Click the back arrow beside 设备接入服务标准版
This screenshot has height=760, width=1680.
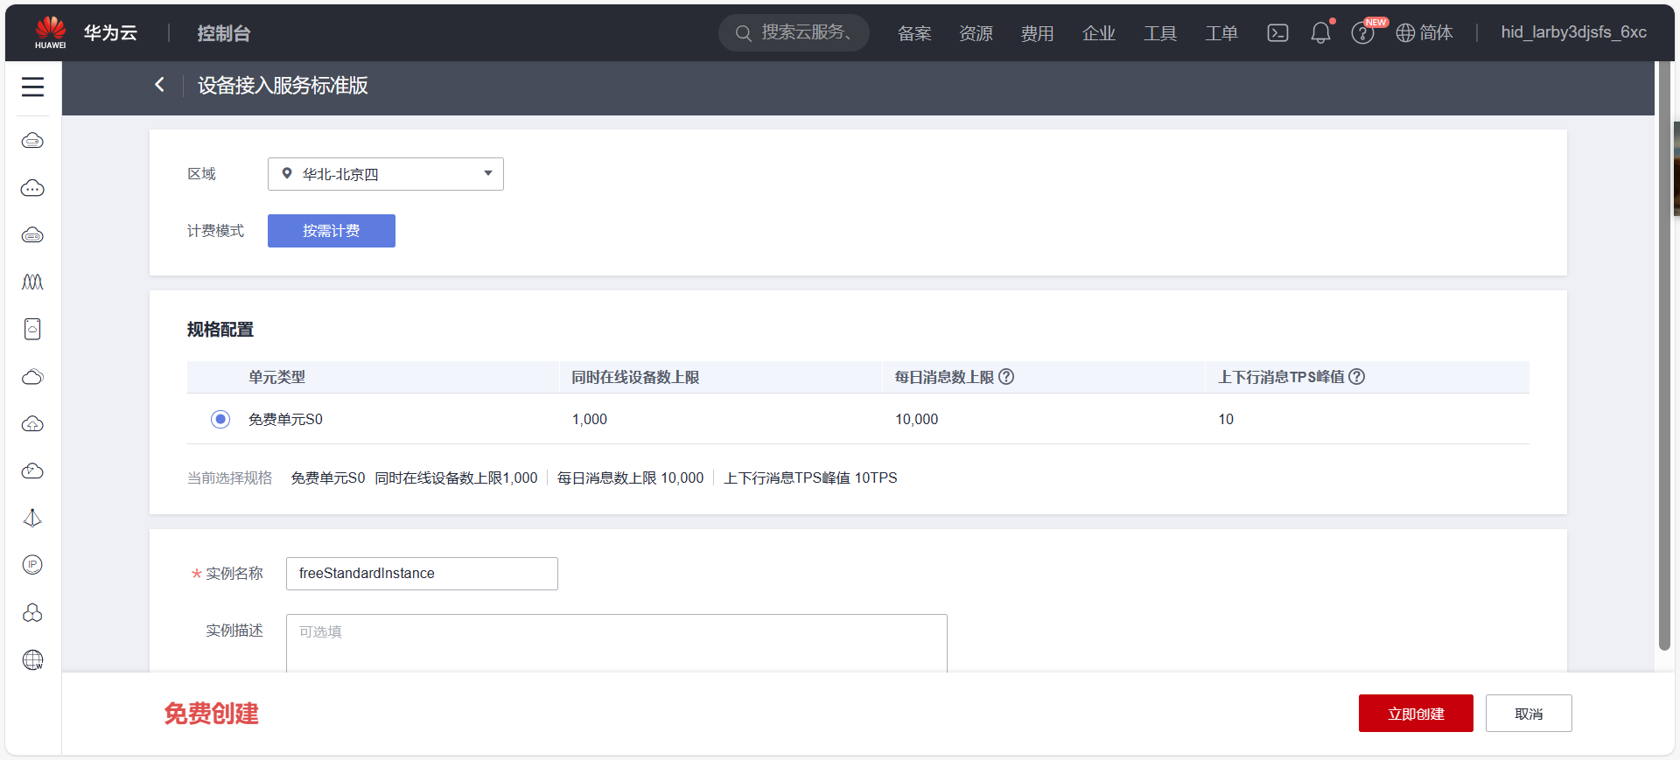click(x=159, y=85)
